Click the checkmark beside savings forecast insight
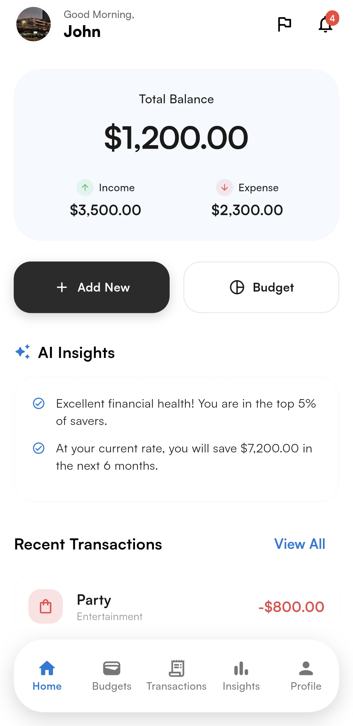Viewport: 353px width, 726px height. (39, 448)
